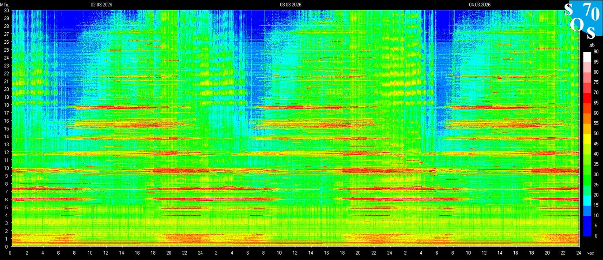Screen dimensions: 603x260
Task: Pick the dark blue 0 dB legend swatch
Action: pyautogui.click(x=587, y=233)
